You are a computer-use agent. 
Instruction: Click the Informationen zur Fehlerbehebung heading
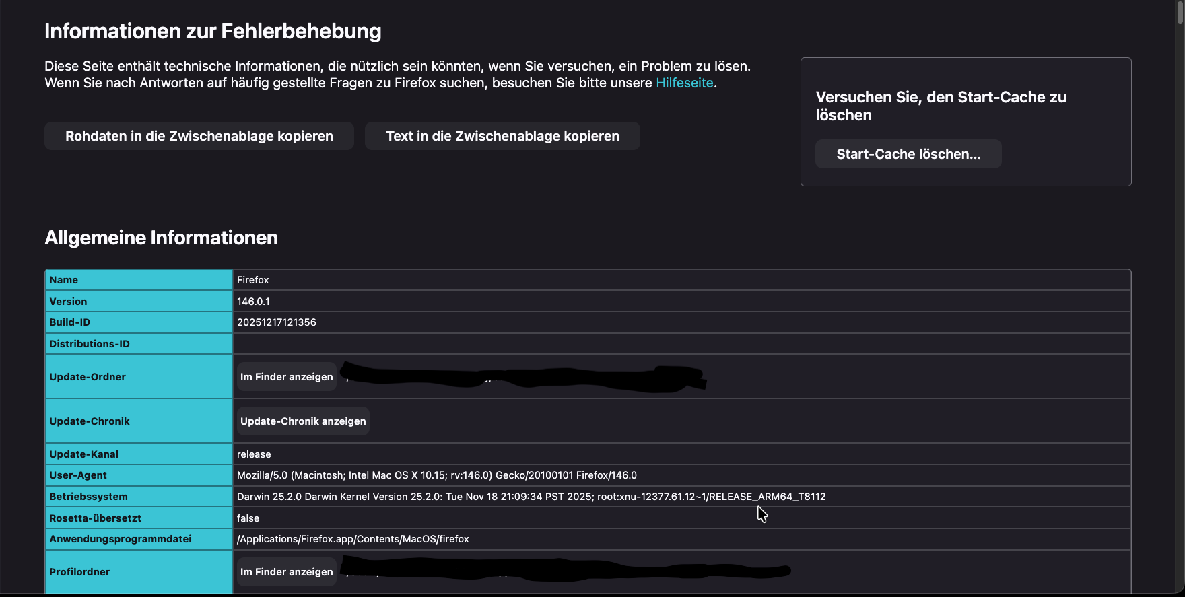tap(213, 31)
